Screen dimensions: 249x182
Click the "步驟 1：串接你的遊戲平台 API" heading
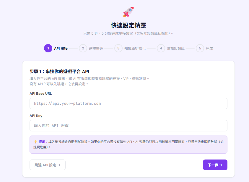59,71
